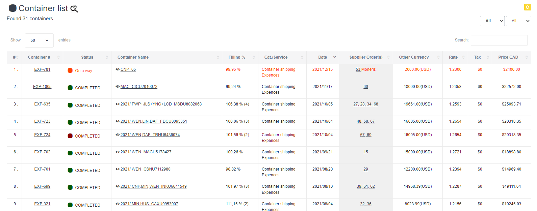Click eye icon for 2021/ FWP+JLS+YNG+LCD_MSDU8082068

[118, 104]
